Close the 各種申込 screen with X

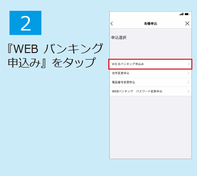point(187,23)
